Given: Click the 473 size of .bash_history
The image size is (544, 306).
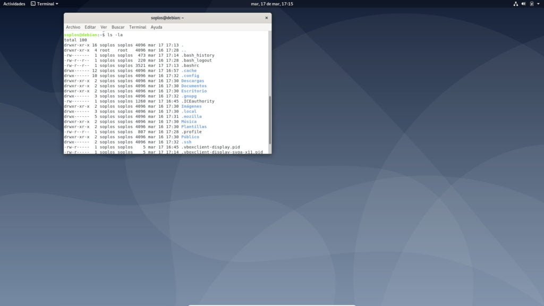Looking at the screenshot, I should coord(142,55).
